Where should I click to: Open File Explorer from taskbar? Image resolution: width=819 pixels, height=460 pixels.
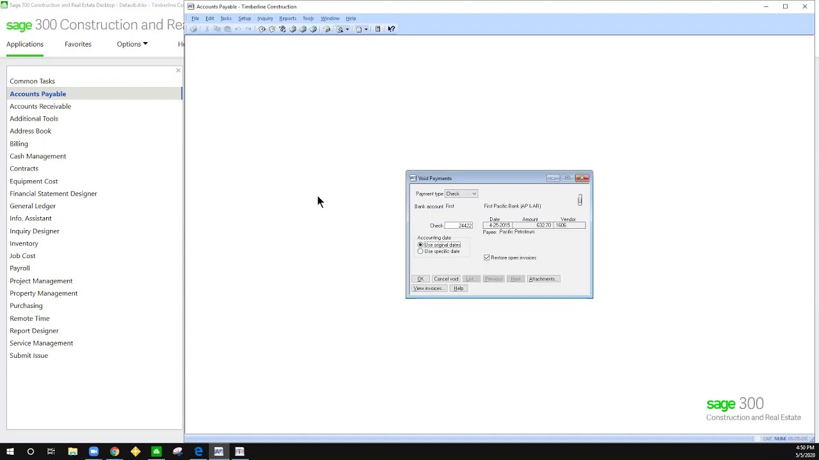coord(72,452)
